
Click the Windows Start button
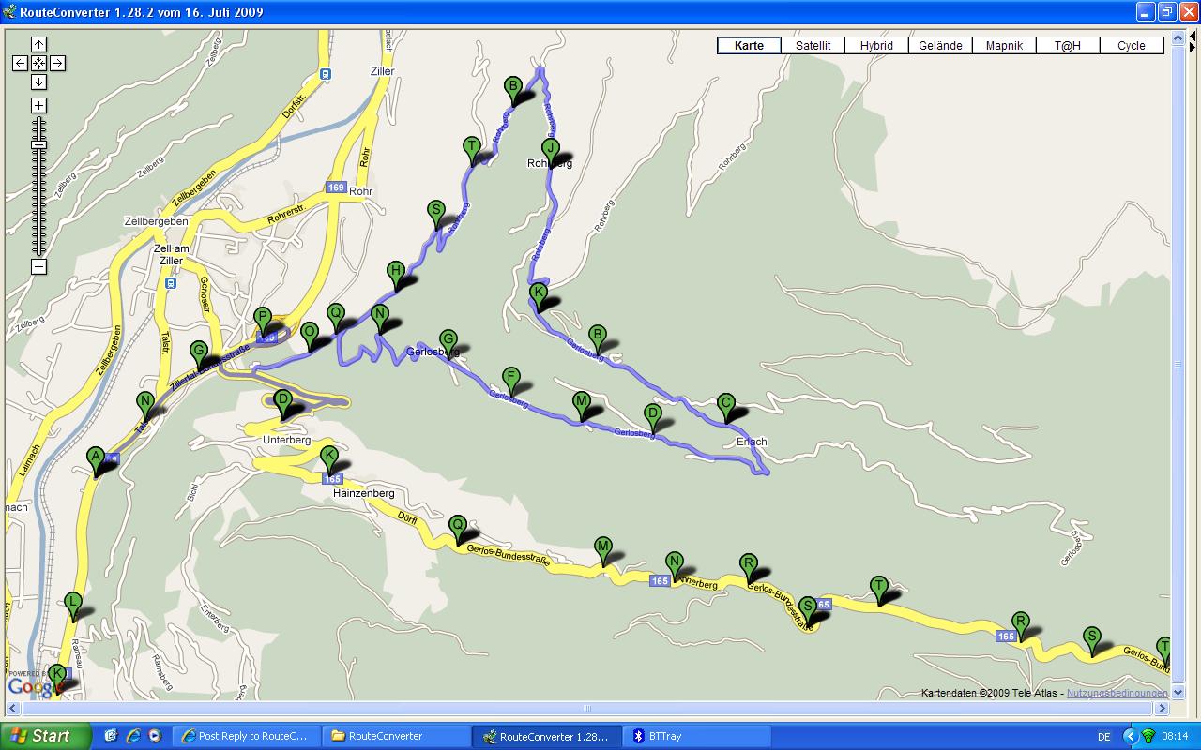[x=46, y=736]
